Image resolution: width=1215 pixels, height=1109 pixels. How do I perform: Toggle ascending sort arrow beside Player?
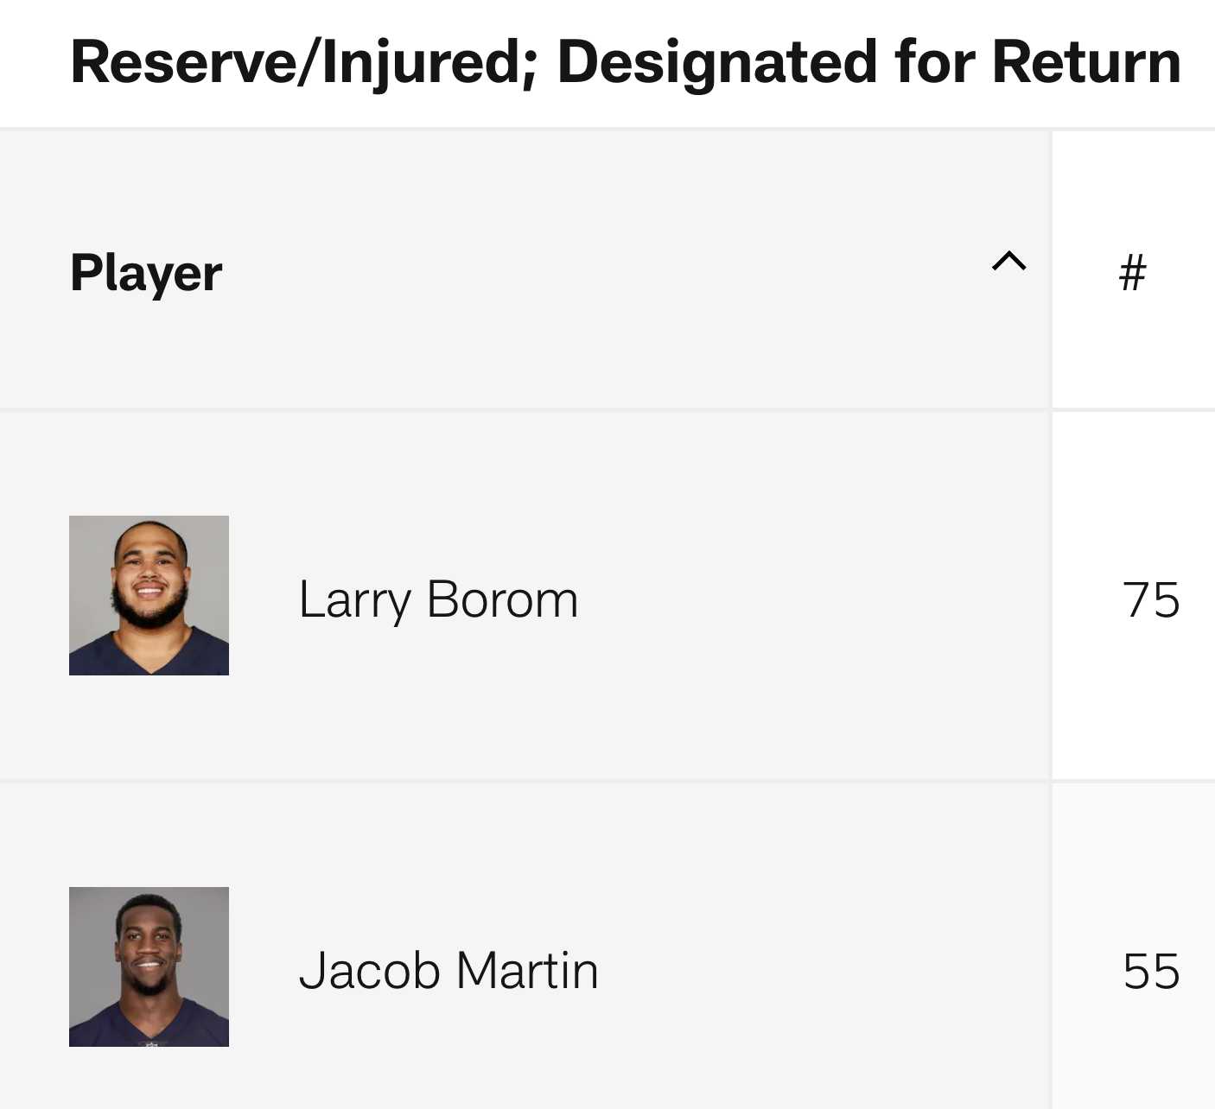point(1008,261)
